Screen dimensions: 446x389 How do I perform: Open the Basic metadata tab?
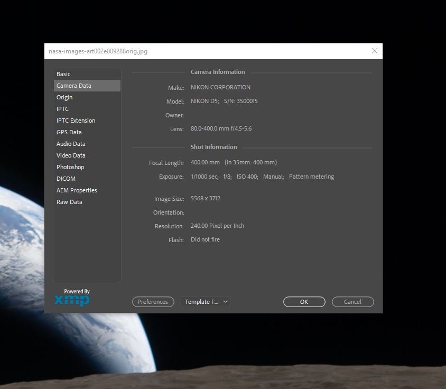(87, 74)
